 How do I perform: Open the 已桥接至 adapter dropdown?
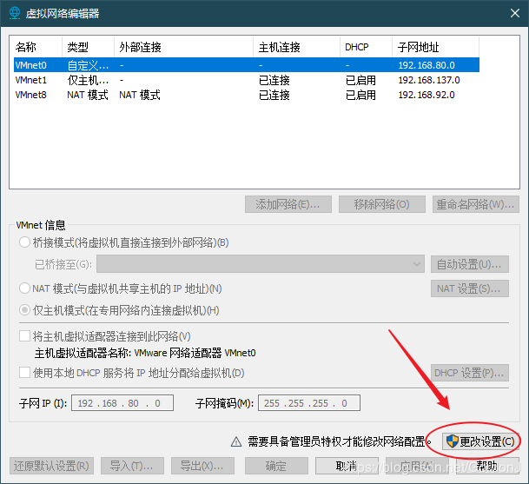[x=261, y=264]
